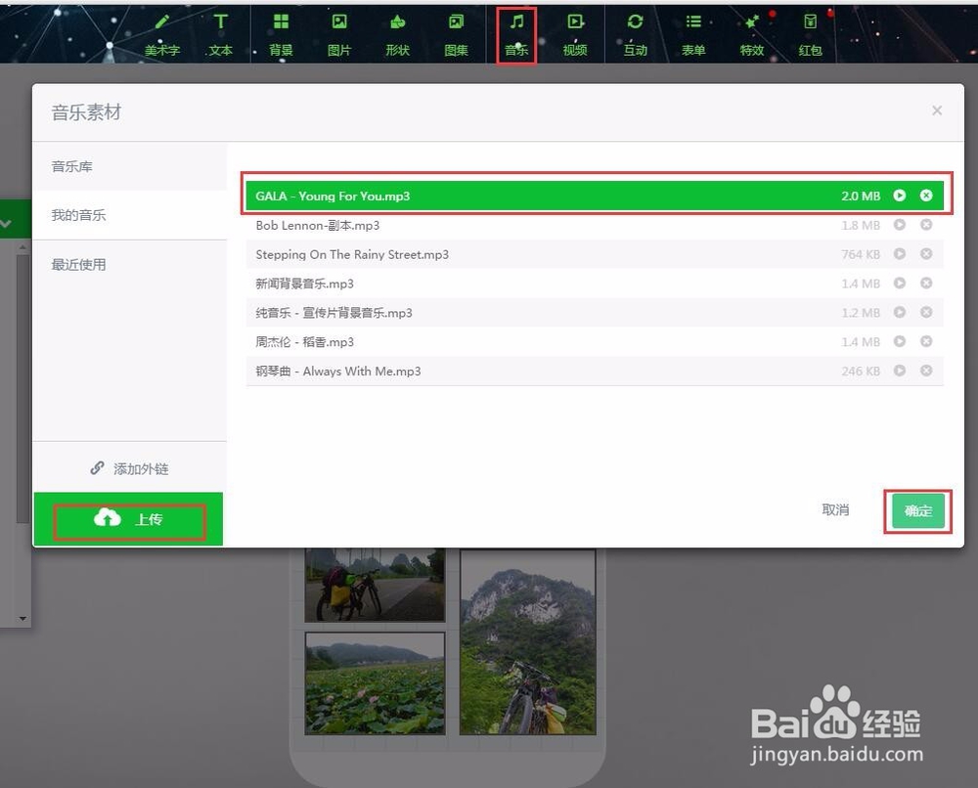Switch to the 音乐库 tab
Screen dimensions: 978x788
click(130, 166)
